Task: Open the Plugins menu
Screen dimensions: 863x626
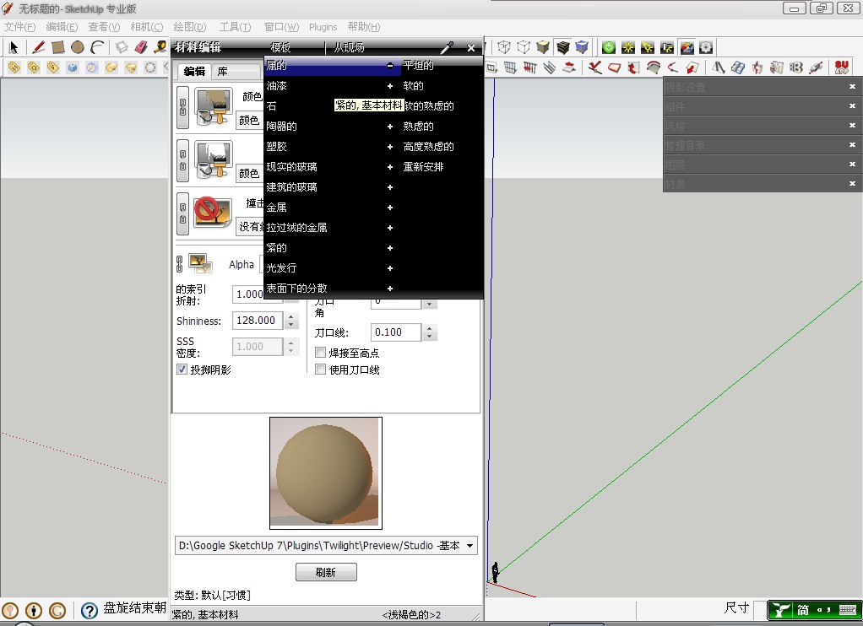Action: [x=323, y=27]
